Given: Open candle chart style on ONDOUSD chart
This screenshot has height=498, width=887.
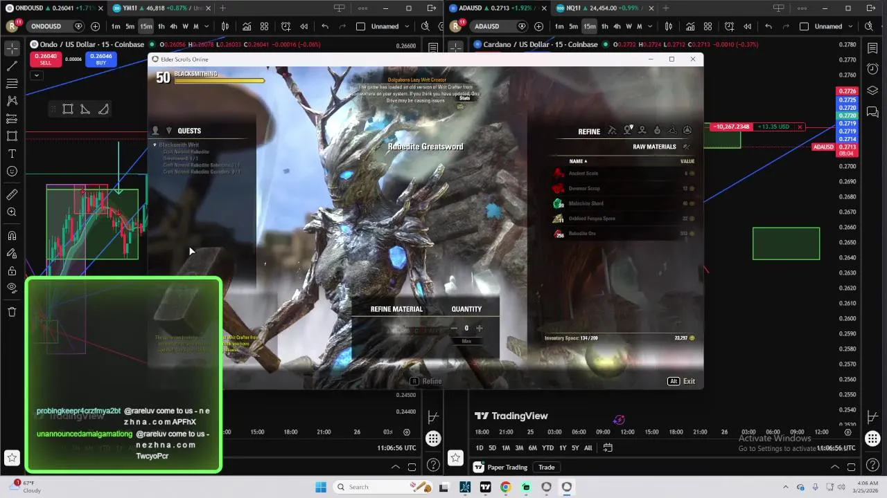Looking at the screenshot, I should [x=225, y=26].
